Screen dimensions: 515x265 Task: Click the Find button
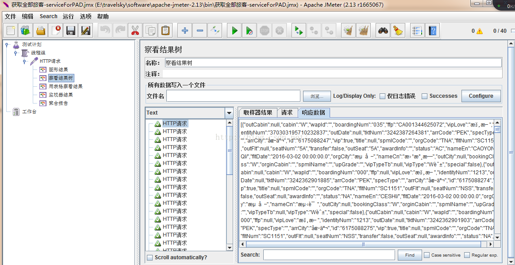click(410, 255)
